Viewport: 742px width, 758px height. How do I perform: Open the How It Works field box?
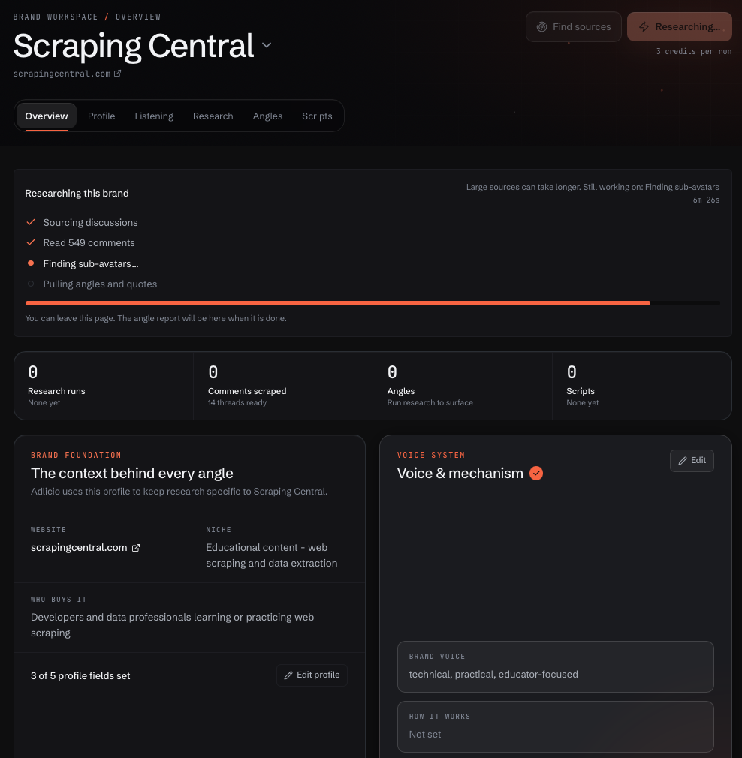tap(555, 726)
